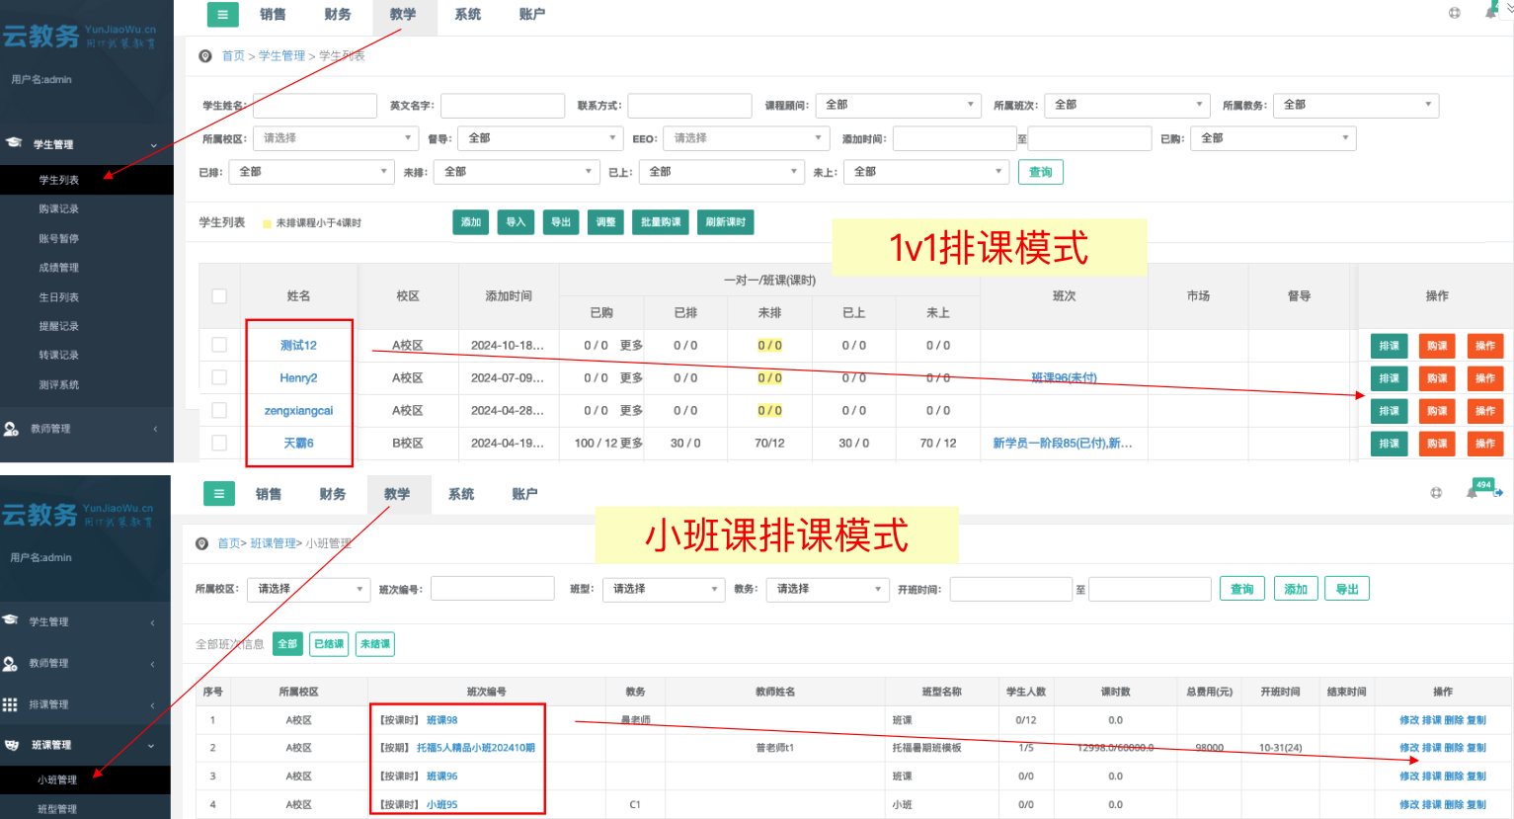This screenshot has width=1514, height=819.
Task: Toggle the green hamburger button on the 学生列表 page
Action: pyautogui.click(x=222, y=15)
